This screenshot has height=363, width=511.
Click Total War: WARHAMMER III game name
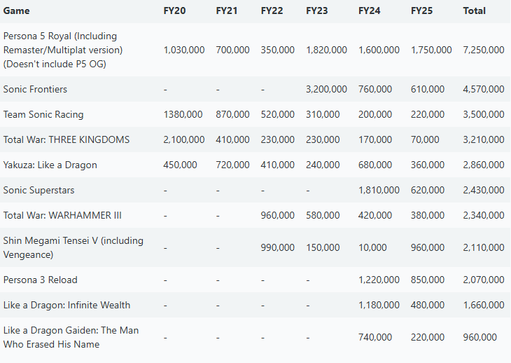tap(62, 215)
